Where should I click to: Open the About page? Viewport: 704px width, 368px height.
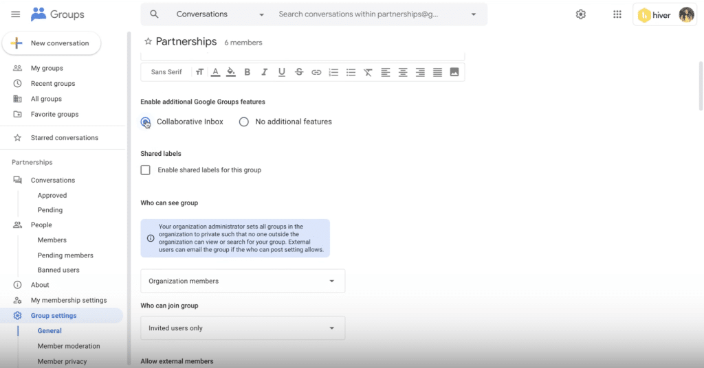pyautogui.click(x=40, y=285)
